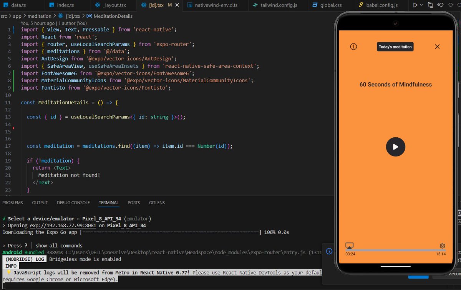Click the info icon on the meditation screen
The height and width of the screenshot is (290, 461).
coord(353,46)
